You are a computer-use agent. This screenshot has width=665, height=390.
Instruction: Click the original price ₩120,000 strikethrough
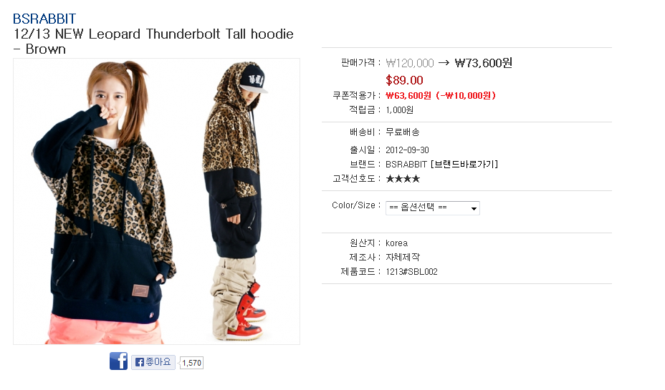point(410,64)
